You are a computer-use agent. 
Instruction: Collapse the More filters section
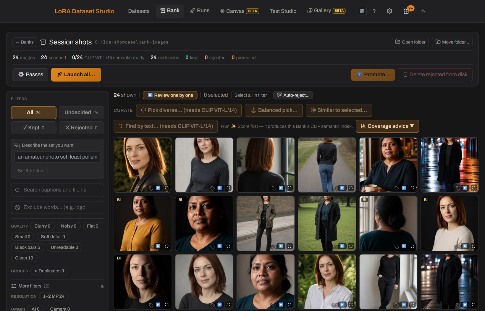pos(57,286)
